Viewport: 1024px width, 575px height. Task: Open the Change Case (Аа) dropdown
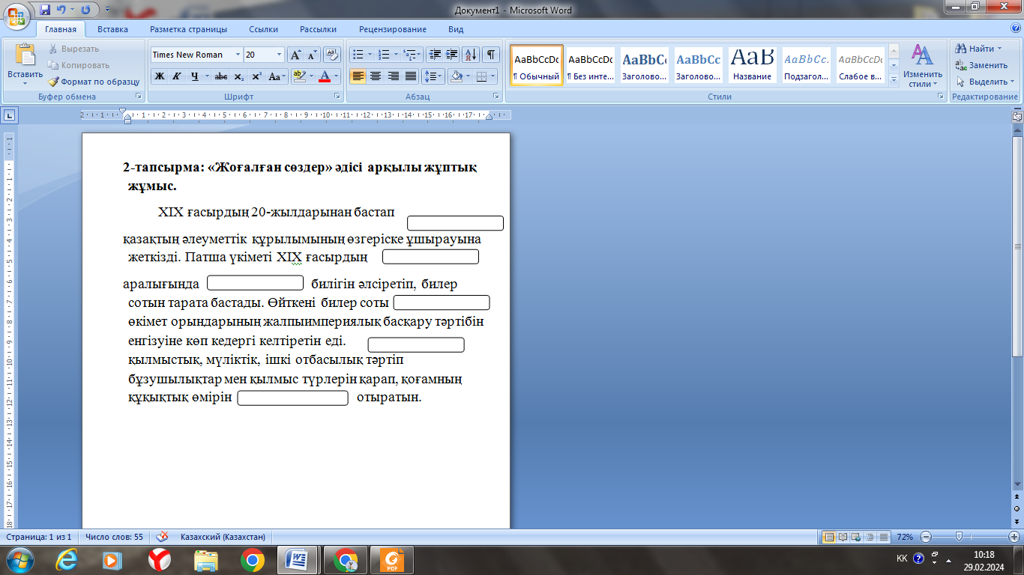point(276,76)
